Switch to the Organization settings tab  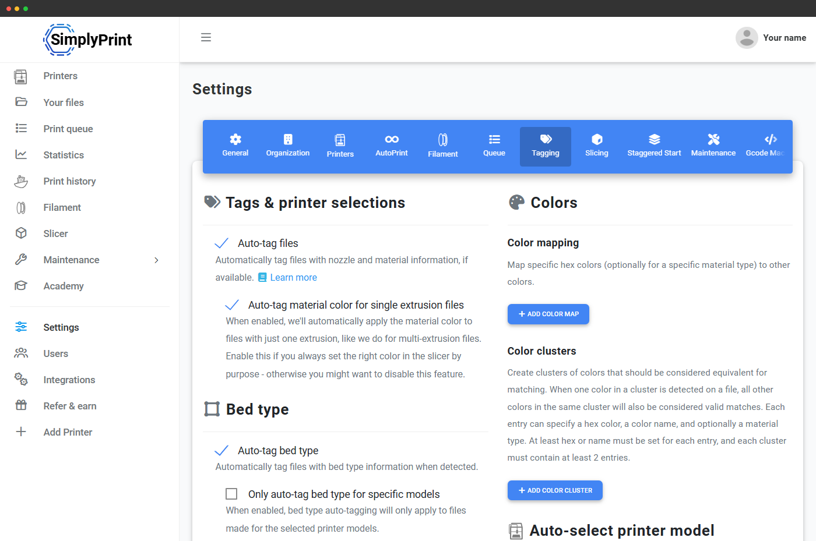[288, 146]
